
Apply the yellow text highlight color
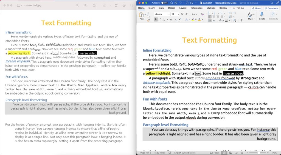click(x=193, y=19)
